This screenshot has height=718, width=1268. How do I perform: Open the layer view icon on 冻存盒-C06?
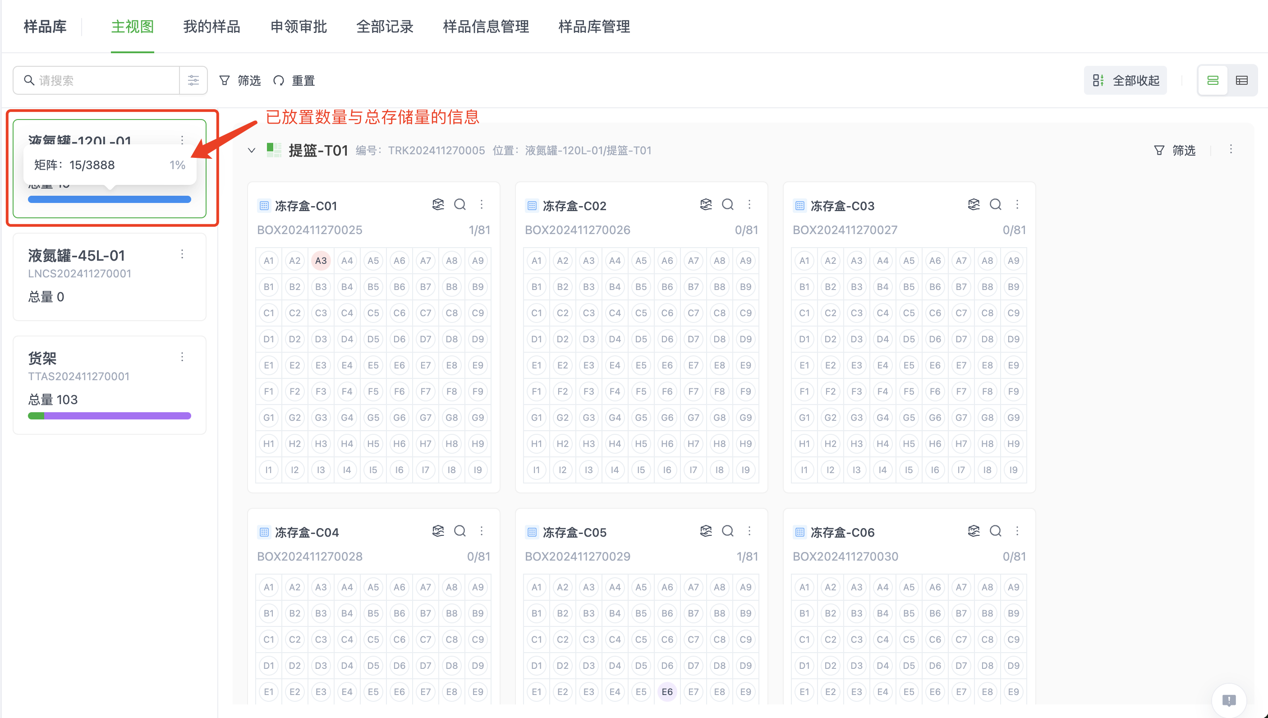(x=974, y=531)
